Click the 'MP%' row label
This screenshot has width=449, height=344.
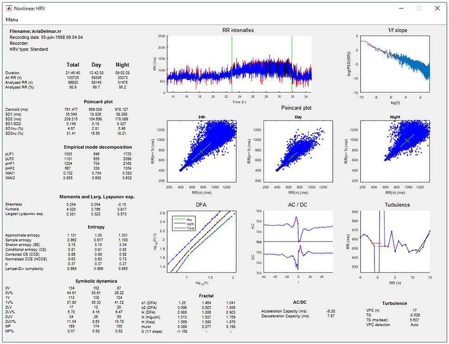[x=9, y=331]
